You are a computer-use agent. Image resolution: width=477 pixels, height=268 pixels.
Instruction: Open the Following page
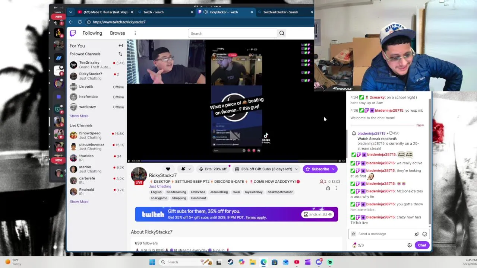click(x=92, y=33)
